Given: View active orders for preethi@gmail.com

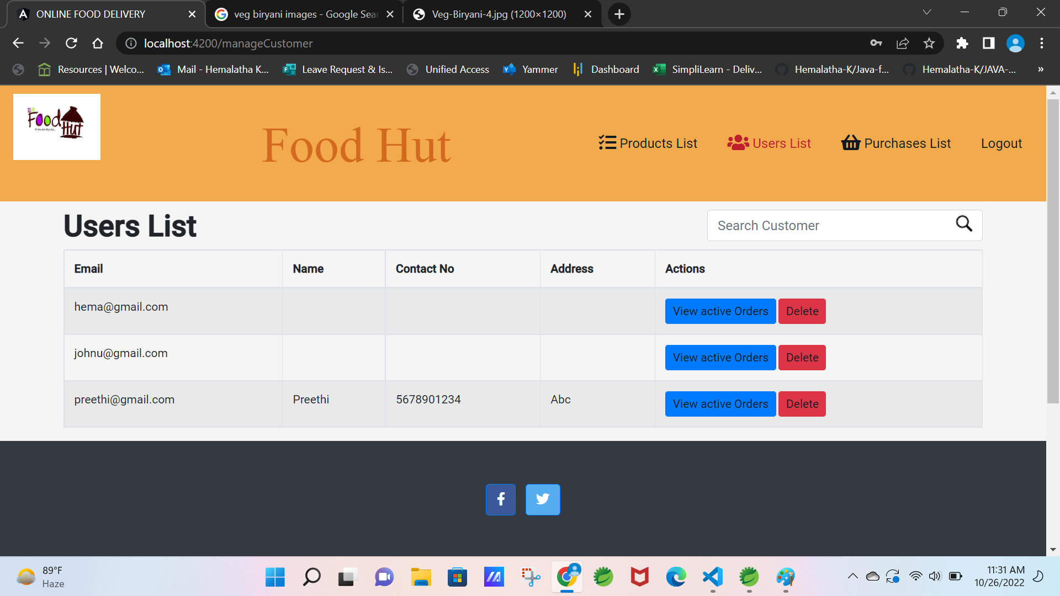Looking at the screenshot, I should coord(720,404).
